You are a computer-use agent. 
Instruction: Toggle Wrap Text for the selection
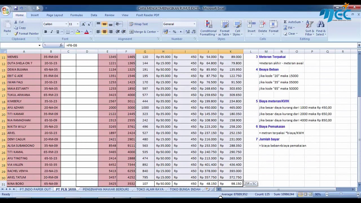[x=138, y=24]
